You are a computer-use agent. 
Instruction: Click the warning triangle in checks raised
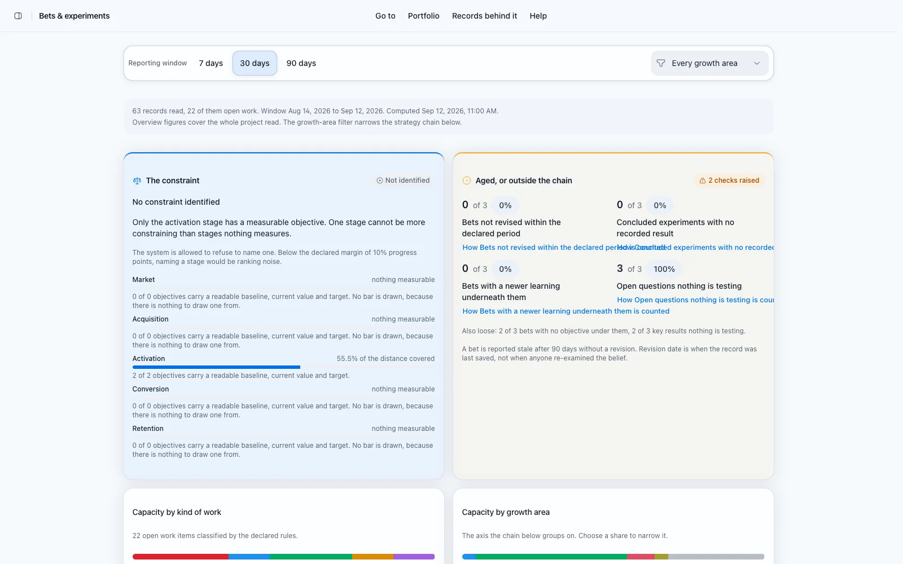703,180
